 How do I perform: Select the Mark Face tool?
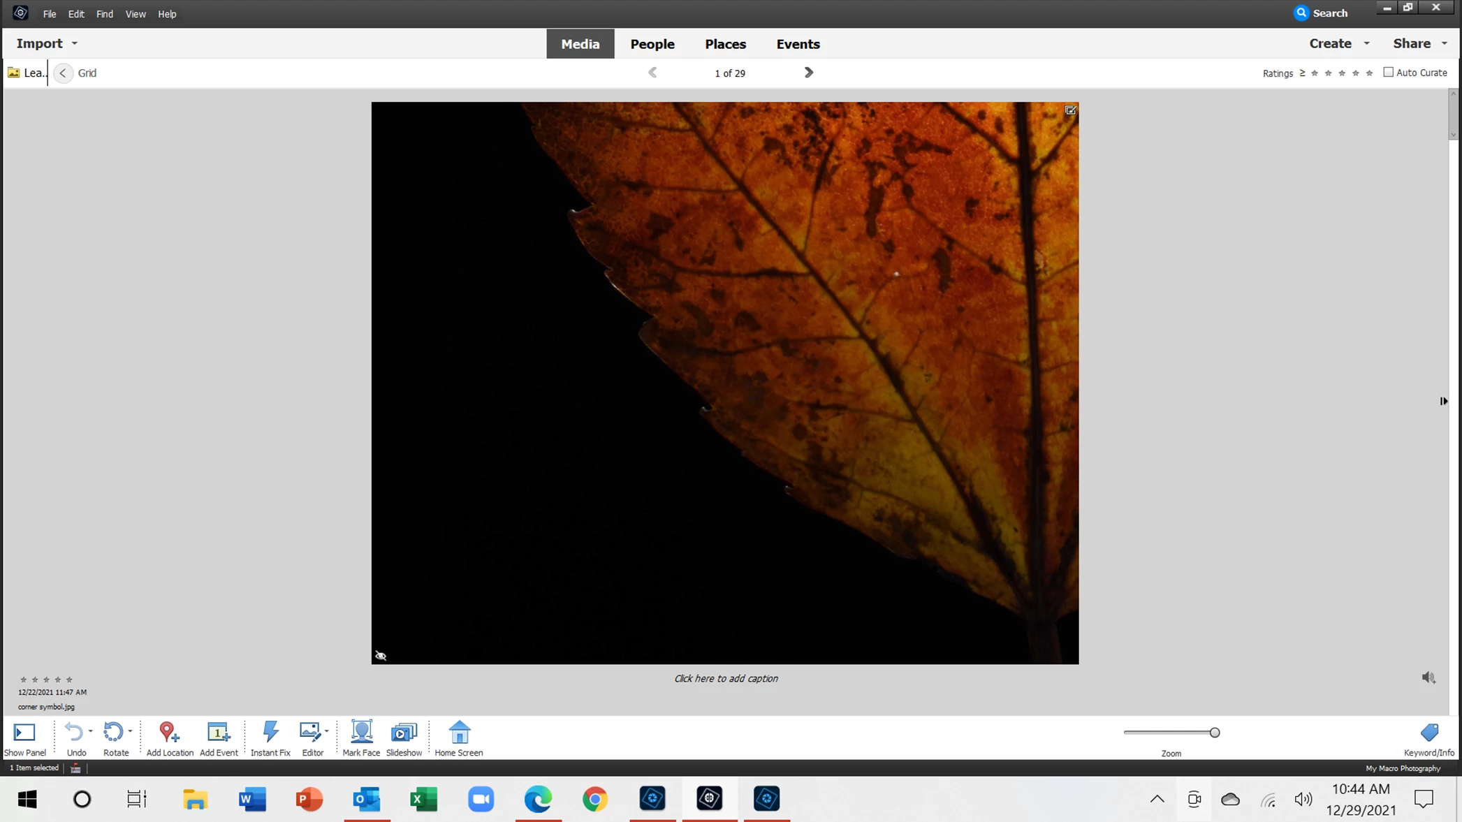click(361, 732)
